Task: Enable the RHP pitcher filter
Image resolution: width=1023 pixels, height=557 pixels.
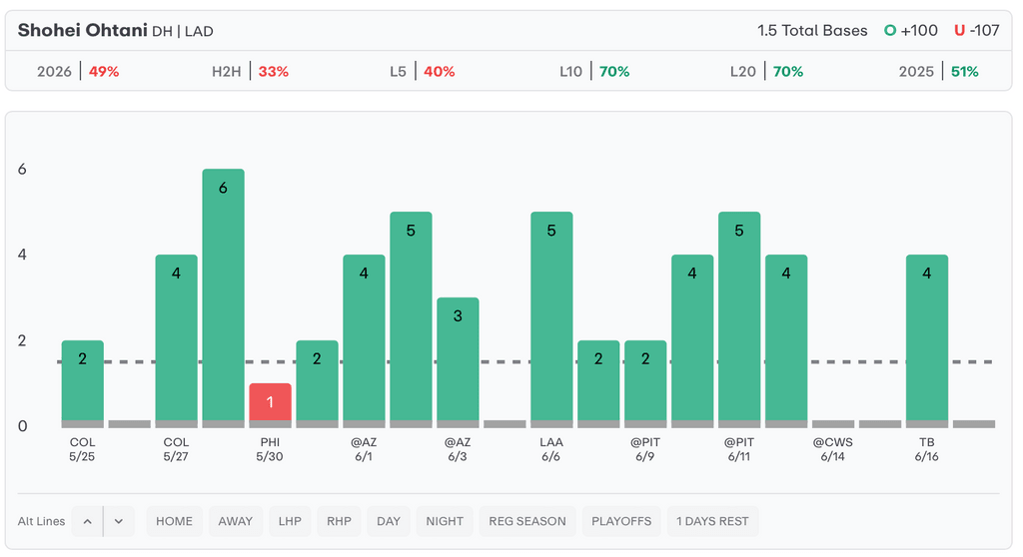Action: tap(340, 521)
